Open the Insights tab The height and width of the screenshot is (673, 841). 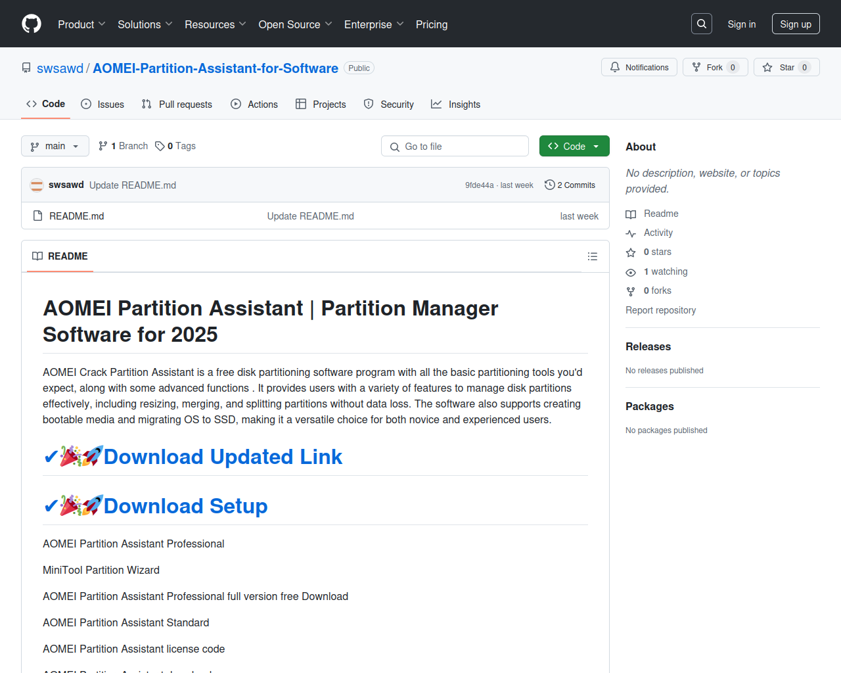point(455,104)
